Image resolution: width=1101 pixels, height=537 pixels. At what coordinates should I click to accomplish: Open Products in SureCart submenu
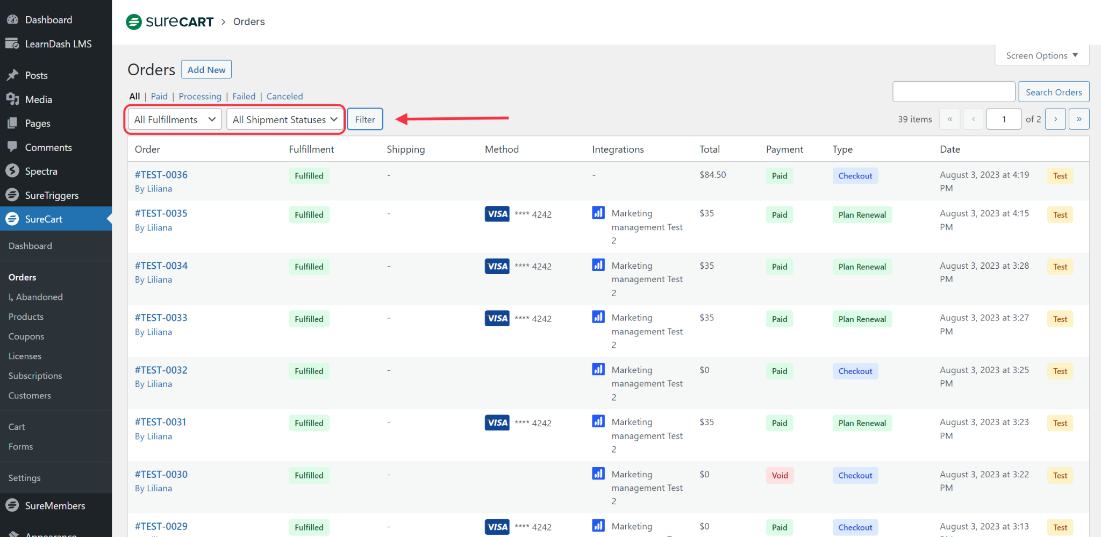tap(26, 317)
